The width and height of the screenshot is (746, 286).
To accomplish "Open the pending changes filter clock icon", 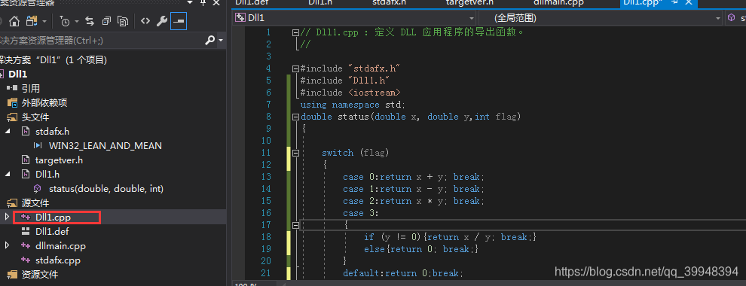I will pos(65,21).
